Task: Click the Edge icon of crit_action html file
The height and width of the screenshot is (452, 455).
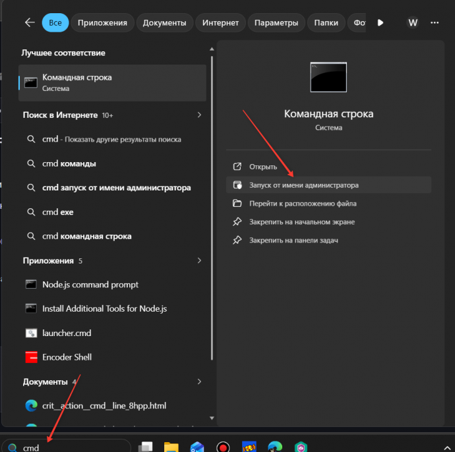Action: point(31,405)
